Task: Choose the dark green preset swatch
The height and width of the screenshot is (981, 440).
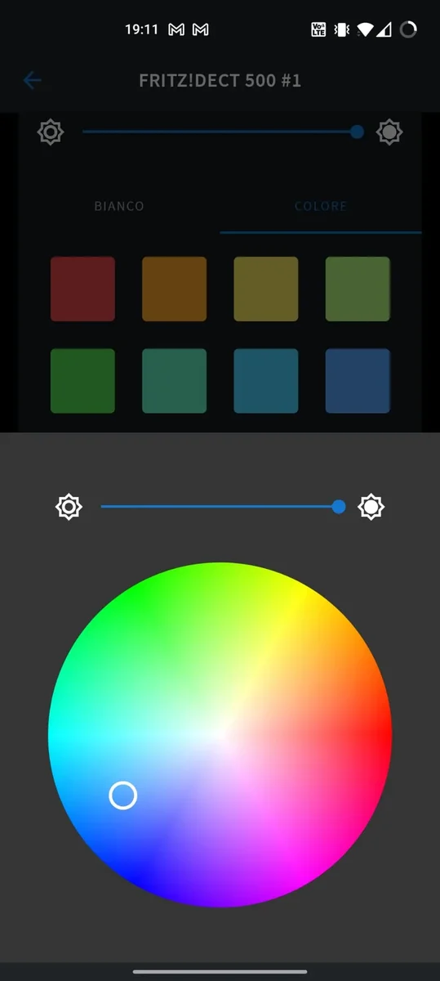Action: coord(82,381)
